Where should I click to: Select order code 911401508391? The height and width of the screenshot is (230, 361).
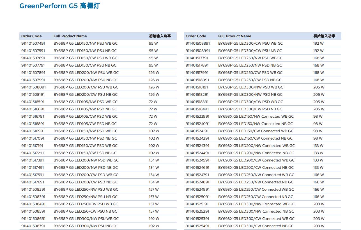pos(33,197)
